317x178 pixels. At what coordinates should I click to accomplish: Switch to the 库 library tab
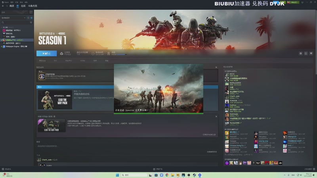pyautogui.click(x=17, y=6)
